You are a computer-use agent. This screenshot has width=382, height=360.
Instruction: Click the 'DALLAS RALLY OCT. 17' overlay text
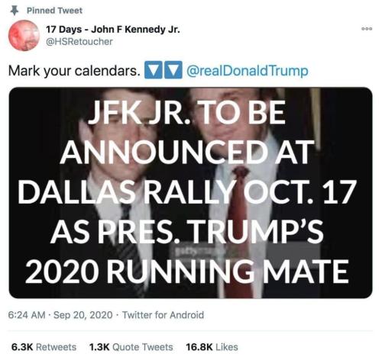point(186,192)
